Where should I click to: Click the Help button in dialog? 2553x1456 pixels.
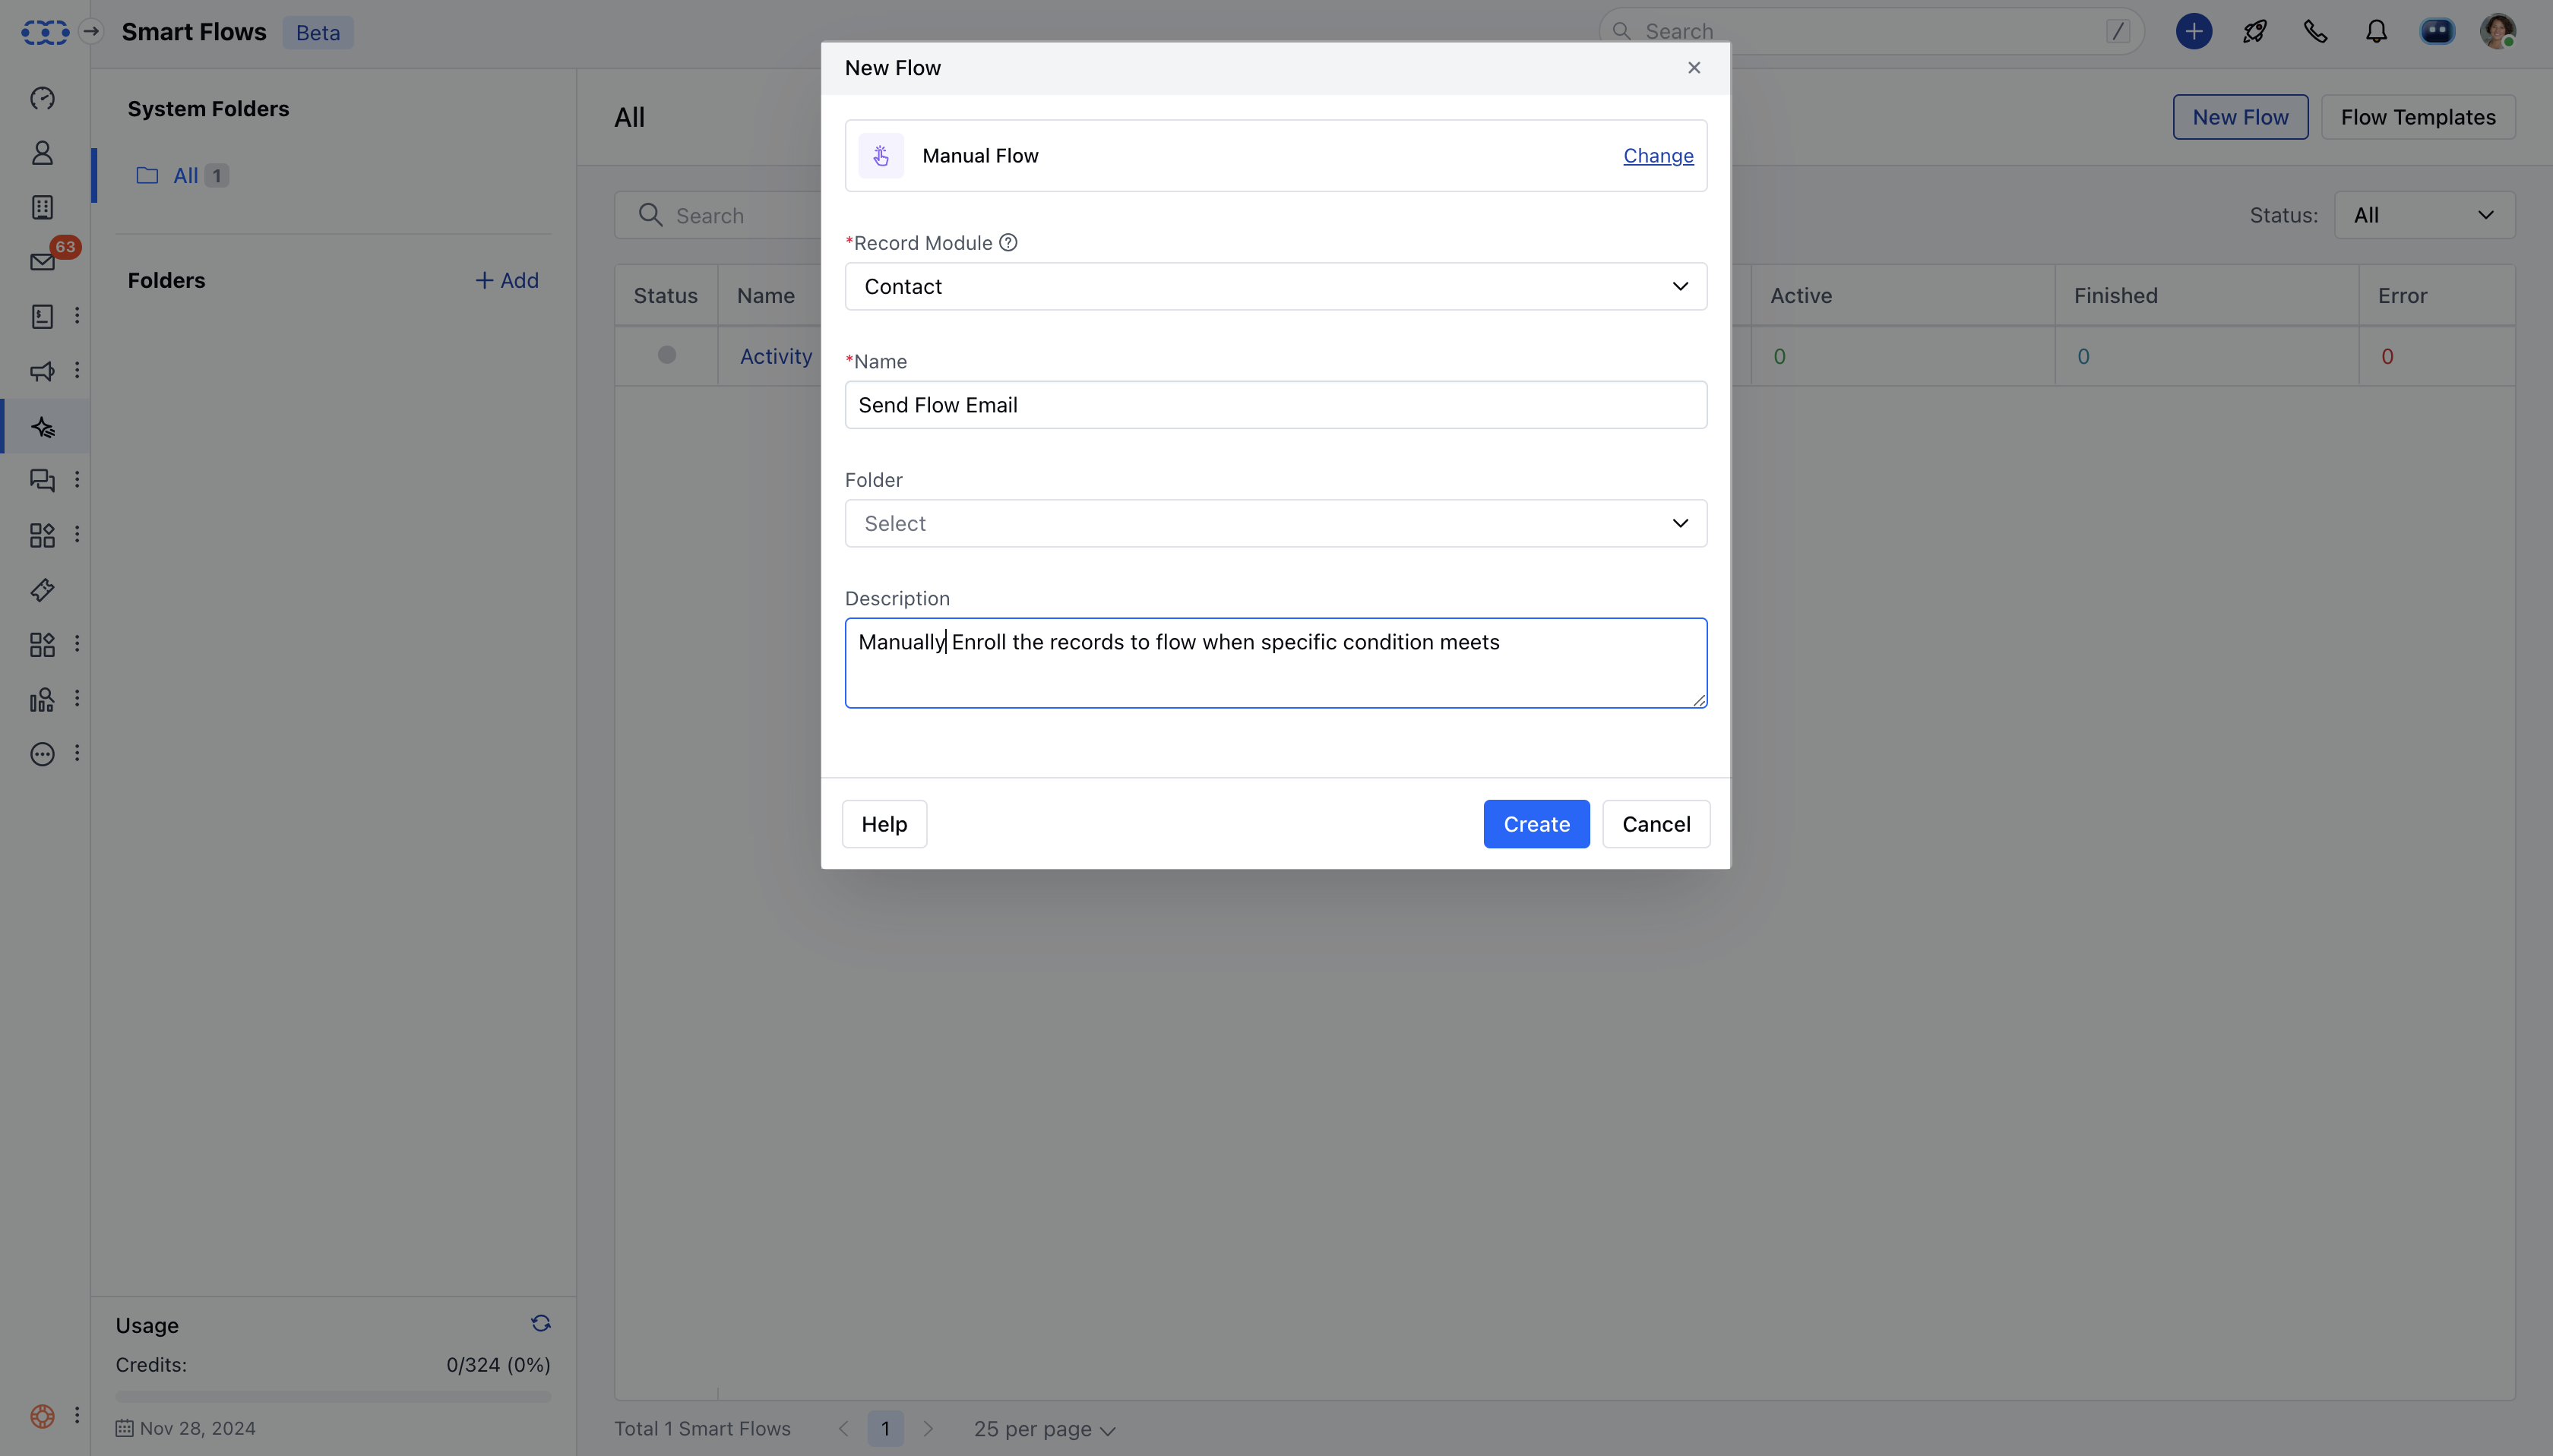click(x=884, y=825)
